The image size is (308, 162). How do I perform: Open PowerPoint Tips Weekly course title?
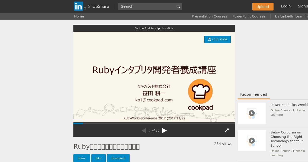click(x=289, y=105)
